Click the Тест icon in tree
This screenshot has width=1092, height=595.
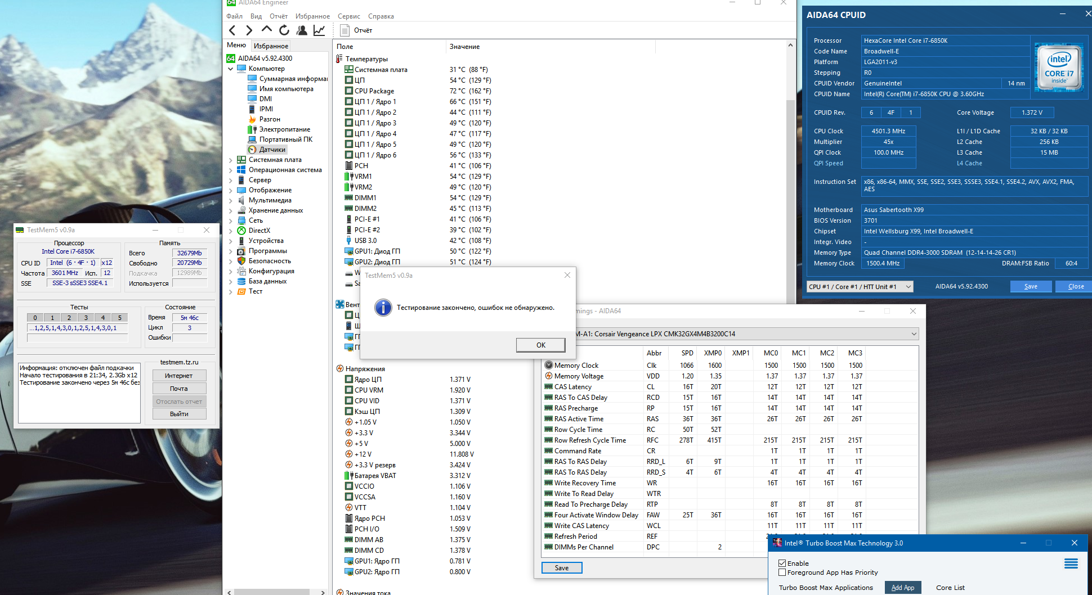(241, 291)
